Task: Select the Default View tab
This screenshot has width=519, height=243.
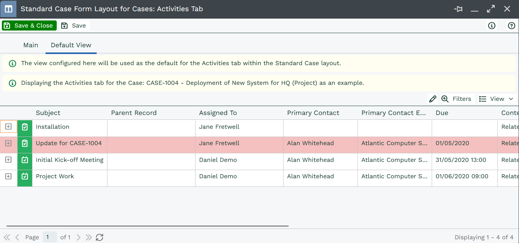Action: click(x=71, y=45)
